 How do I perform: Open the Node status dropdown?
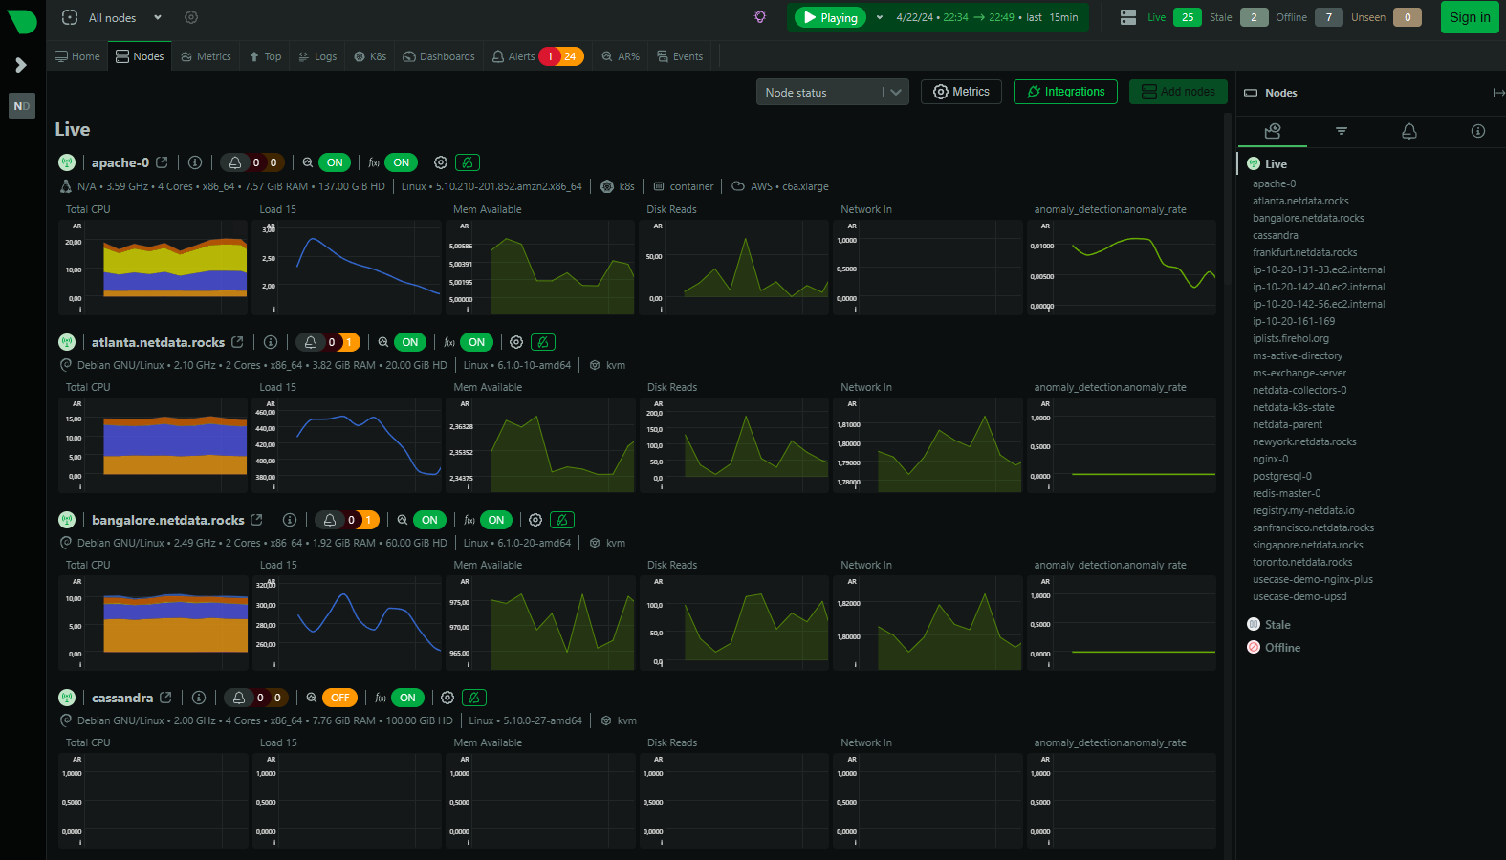pyautogui.click(x=832, y=93)
